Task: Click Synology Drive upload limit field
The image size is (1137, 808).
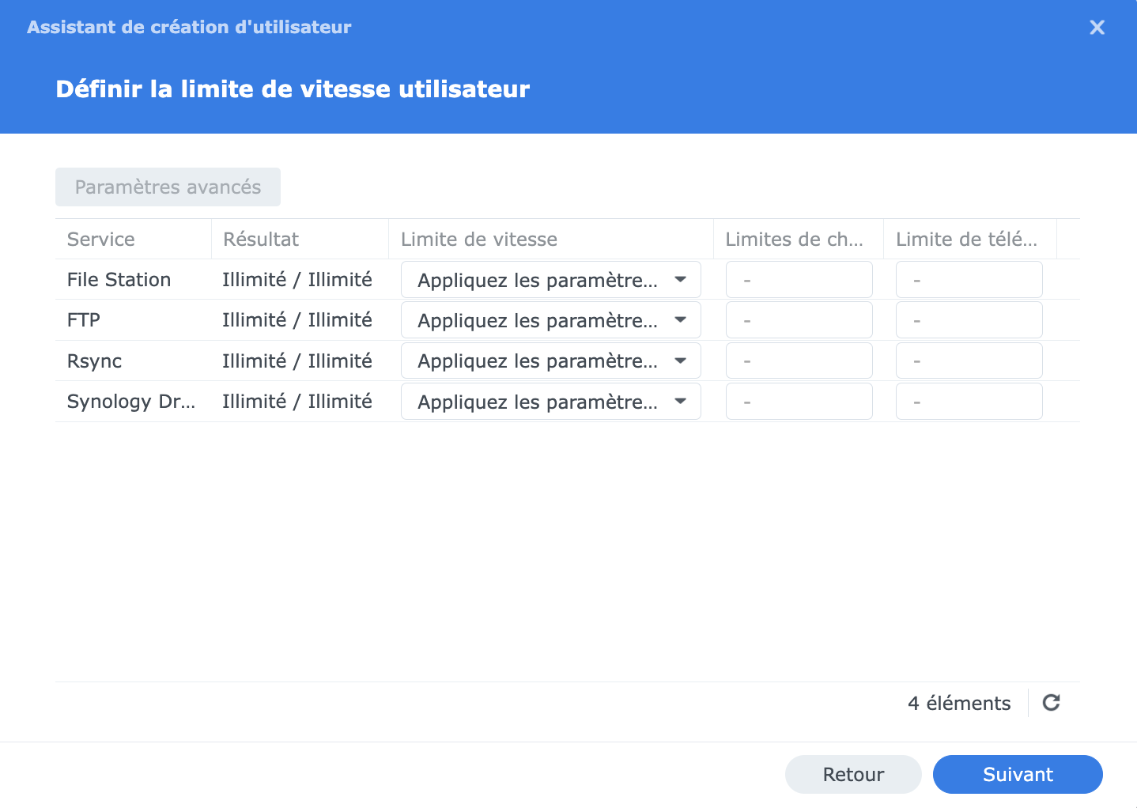Action: coord(799,402)
